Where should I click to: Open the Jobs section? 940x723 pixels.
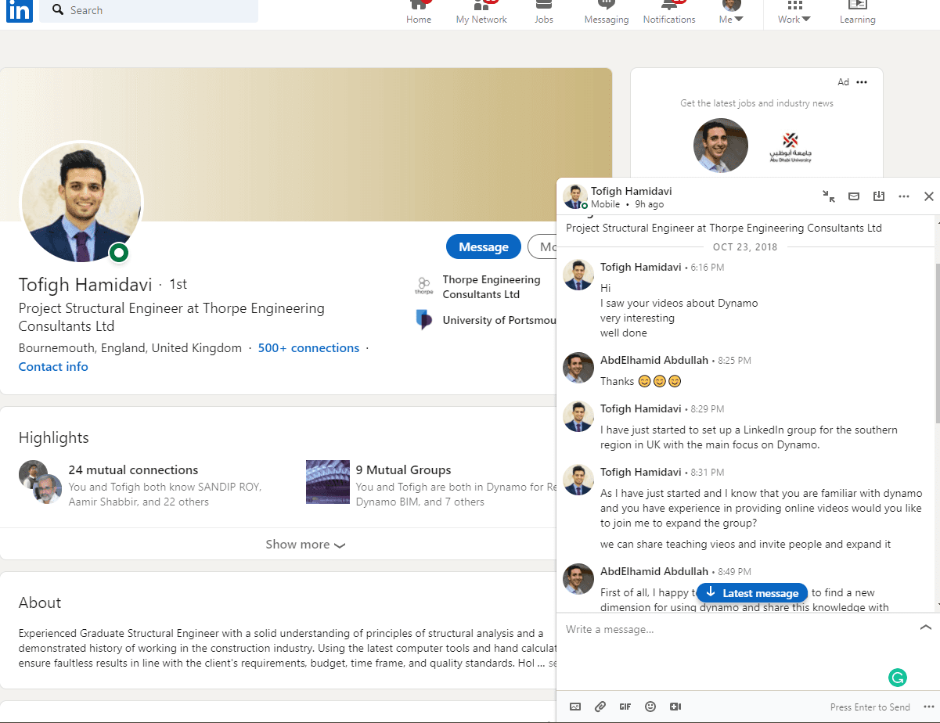(x=544, y=13)
